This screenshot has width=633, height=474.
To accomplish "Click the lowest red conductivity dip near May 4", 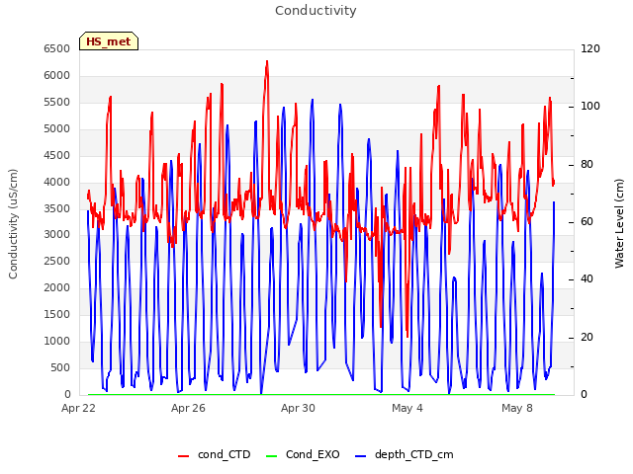I will [x=407, y=336].
